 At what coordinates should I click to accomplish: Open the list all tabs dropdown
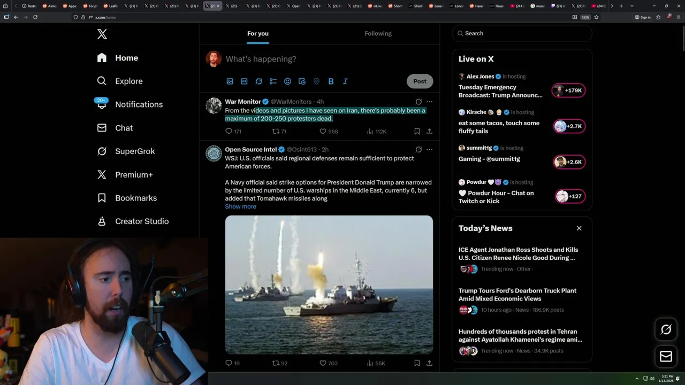(x=632, y=6)
